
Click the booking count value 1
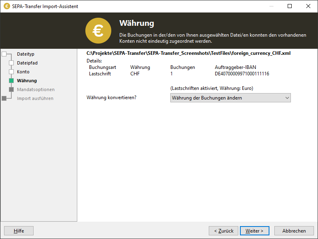tap(172, 74)
